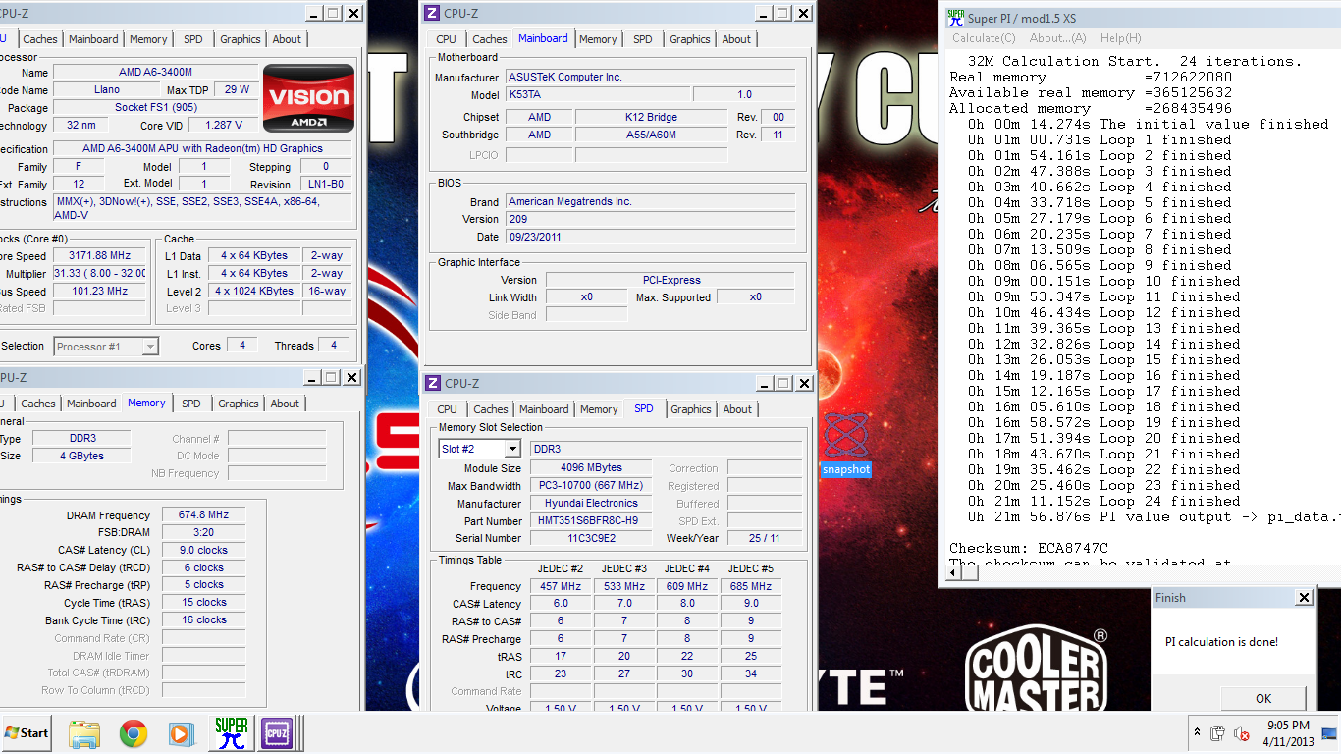Close the Finish dialog
This screenshot has width=1341, height=754.
coord(1304,597)
